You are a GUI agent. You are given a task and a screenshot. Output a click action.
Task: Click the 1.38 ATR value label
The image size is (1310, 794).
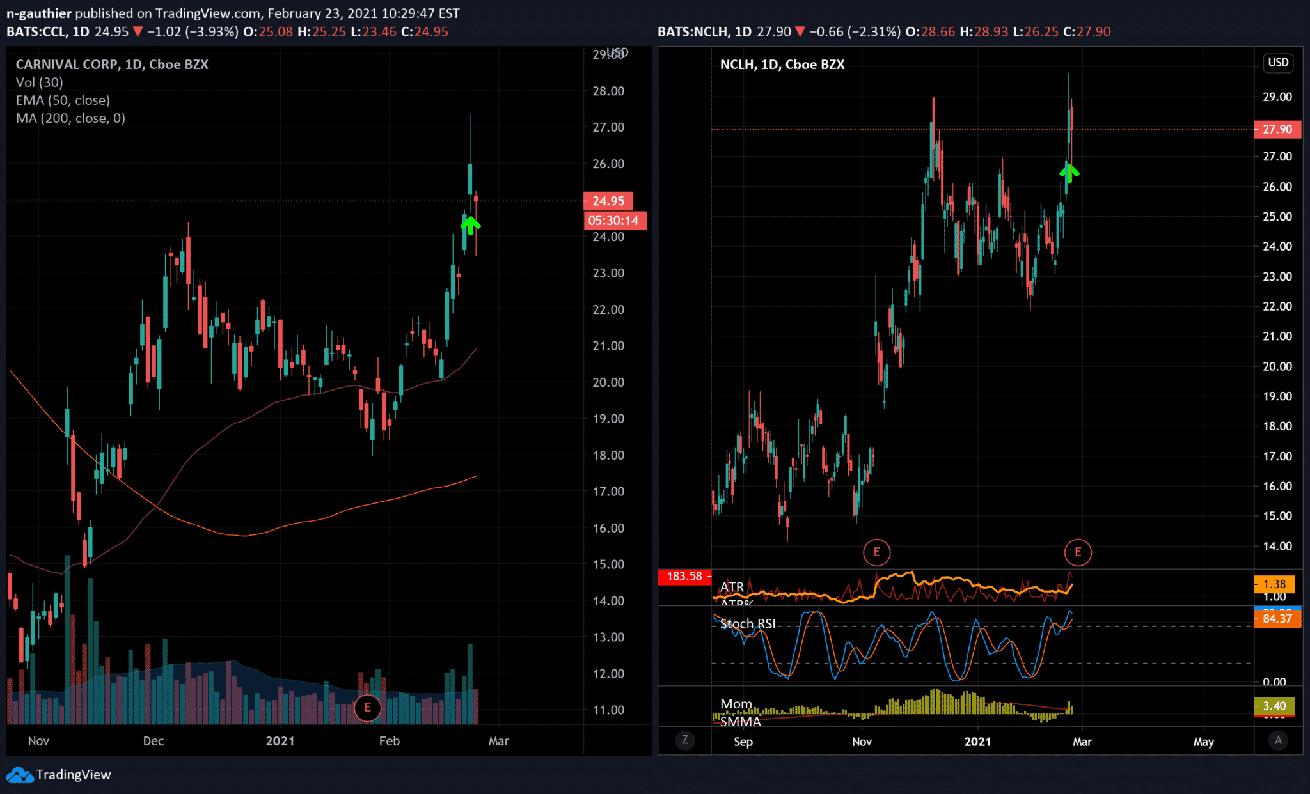point(1274,584)
